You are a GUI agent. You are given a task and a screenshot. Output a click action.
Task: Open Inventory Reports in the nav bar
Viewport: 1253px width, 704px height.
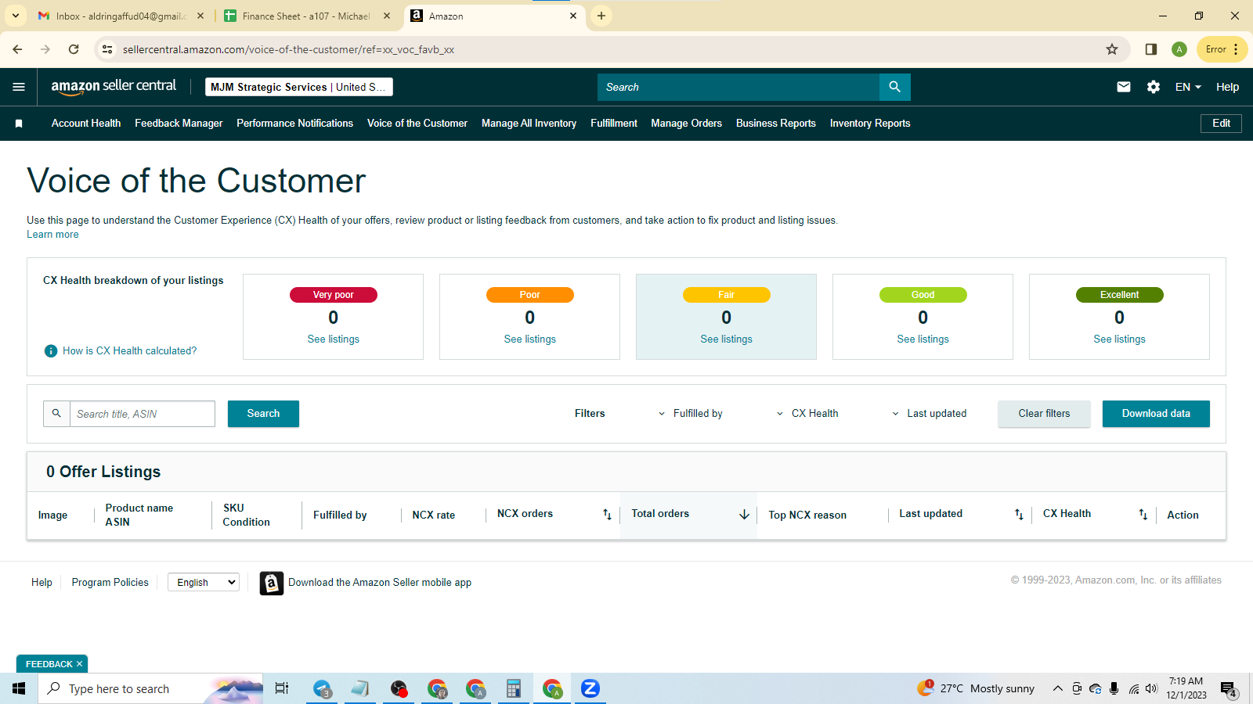click(x=870, y=124)
